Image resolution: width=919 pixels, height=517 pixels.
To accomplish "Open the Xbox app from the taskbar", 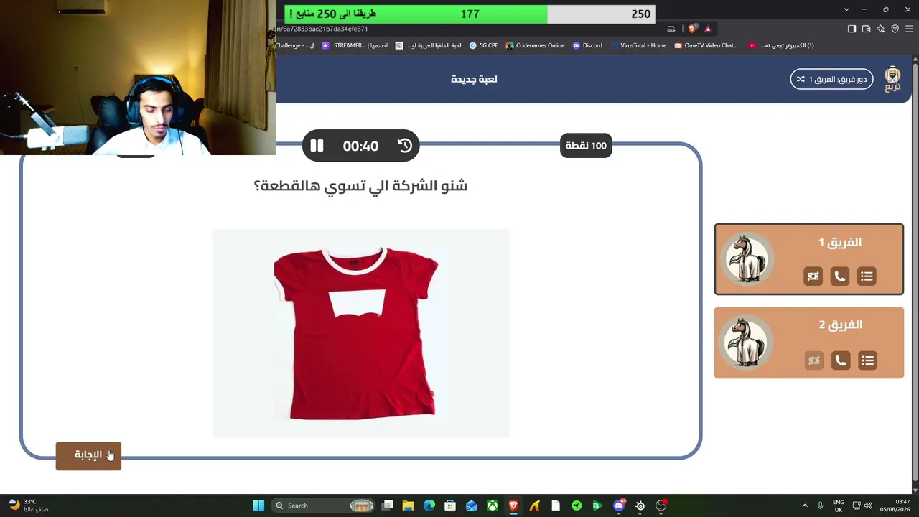I will [493, 506].
